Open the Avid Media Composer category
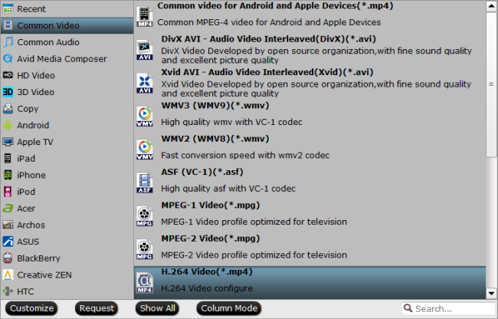Image resolution: width=498 pixels, height=319 pixels. click(x=67, y=58)
